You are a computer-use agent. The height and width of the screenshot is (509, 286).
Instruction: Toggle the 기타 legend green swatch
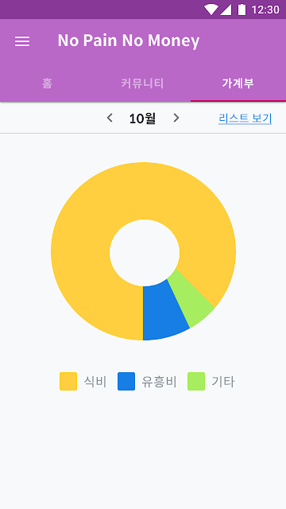pyautogui.click(x=196, y=381)
